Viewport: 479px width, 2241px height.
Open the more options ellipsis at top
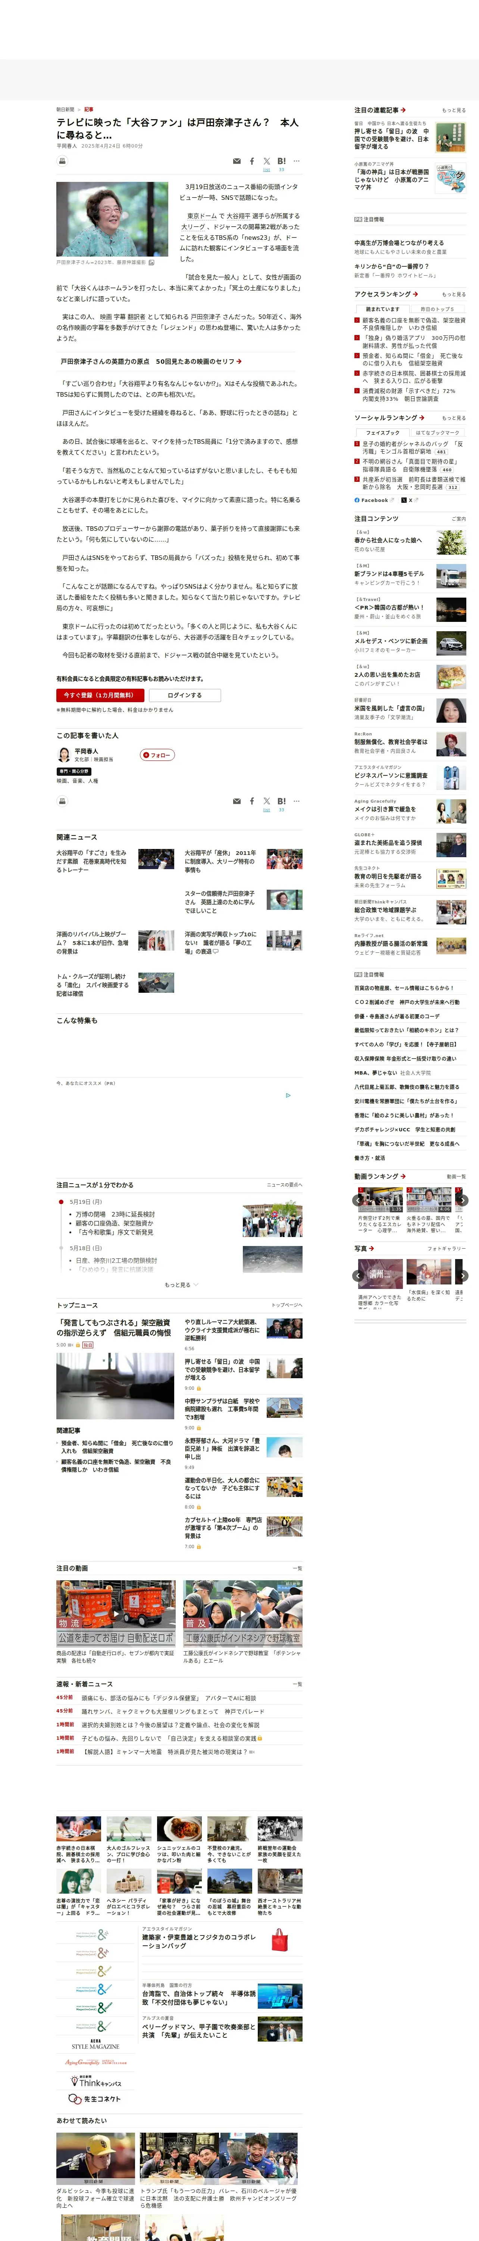[x=297, y=161]
